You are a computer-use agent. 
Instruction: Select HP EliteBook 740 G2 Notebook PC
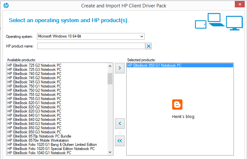point(34,74)
